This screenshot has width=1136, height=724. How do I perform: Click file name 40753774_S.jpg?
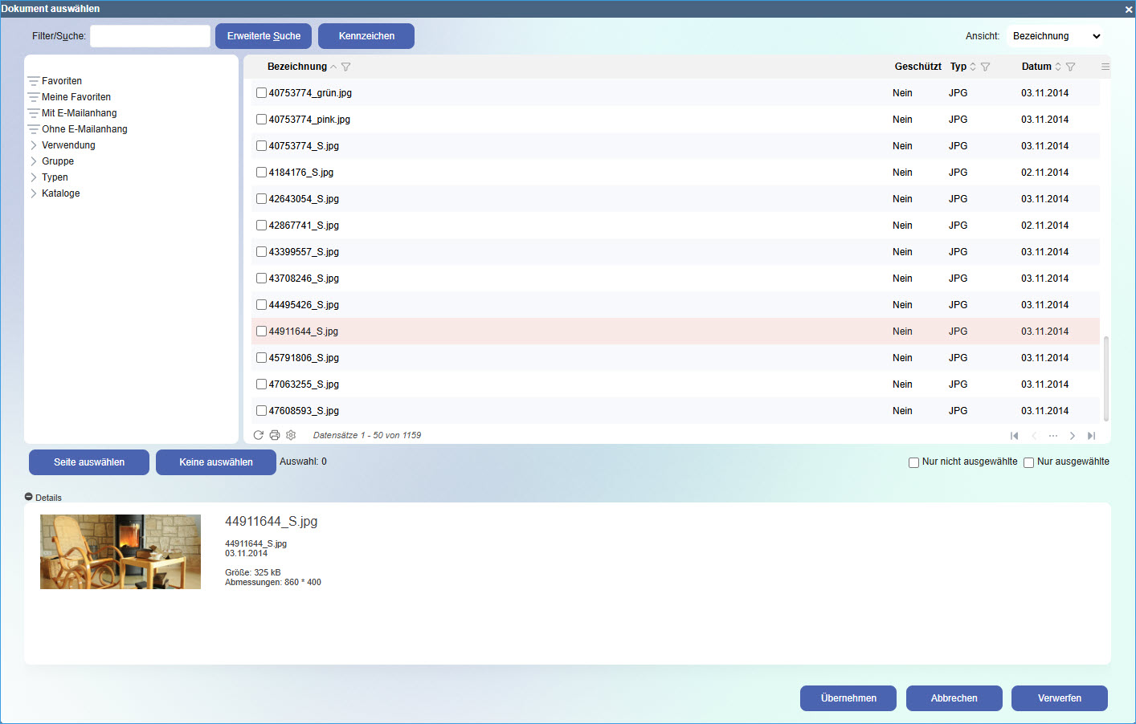tap(304, 146)
